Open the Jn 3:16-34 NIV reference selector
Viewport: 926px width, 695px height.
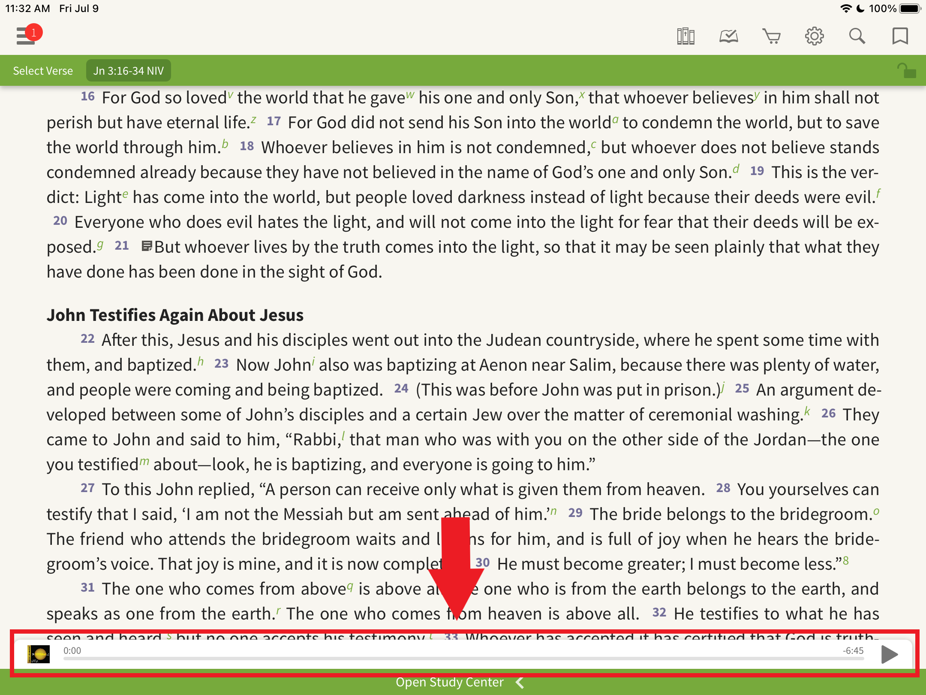pos(129,71)
